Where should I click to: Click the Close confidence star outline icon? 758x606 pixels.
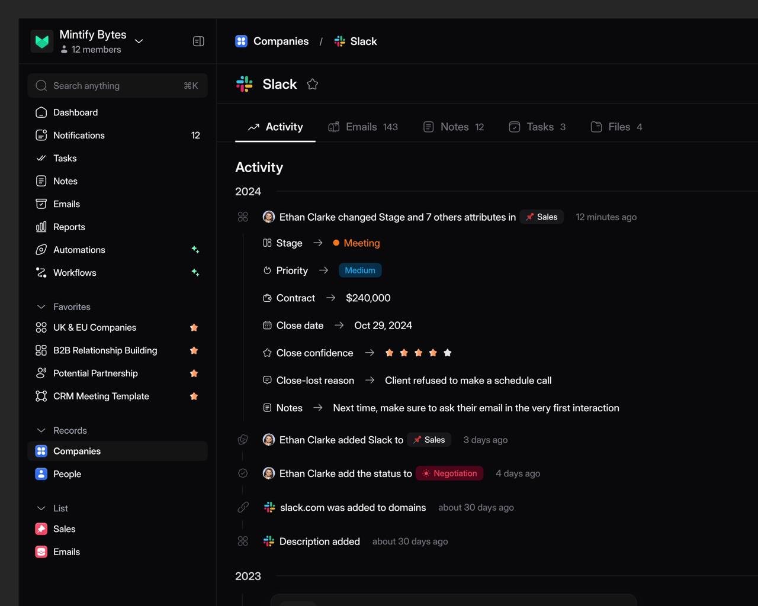[267, 353]
